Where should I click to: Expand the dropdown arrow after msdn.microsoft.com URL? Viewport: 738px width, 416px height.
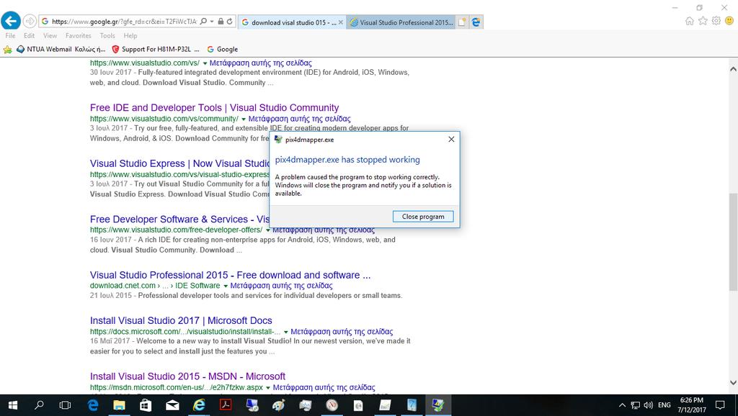coord(268,388)
